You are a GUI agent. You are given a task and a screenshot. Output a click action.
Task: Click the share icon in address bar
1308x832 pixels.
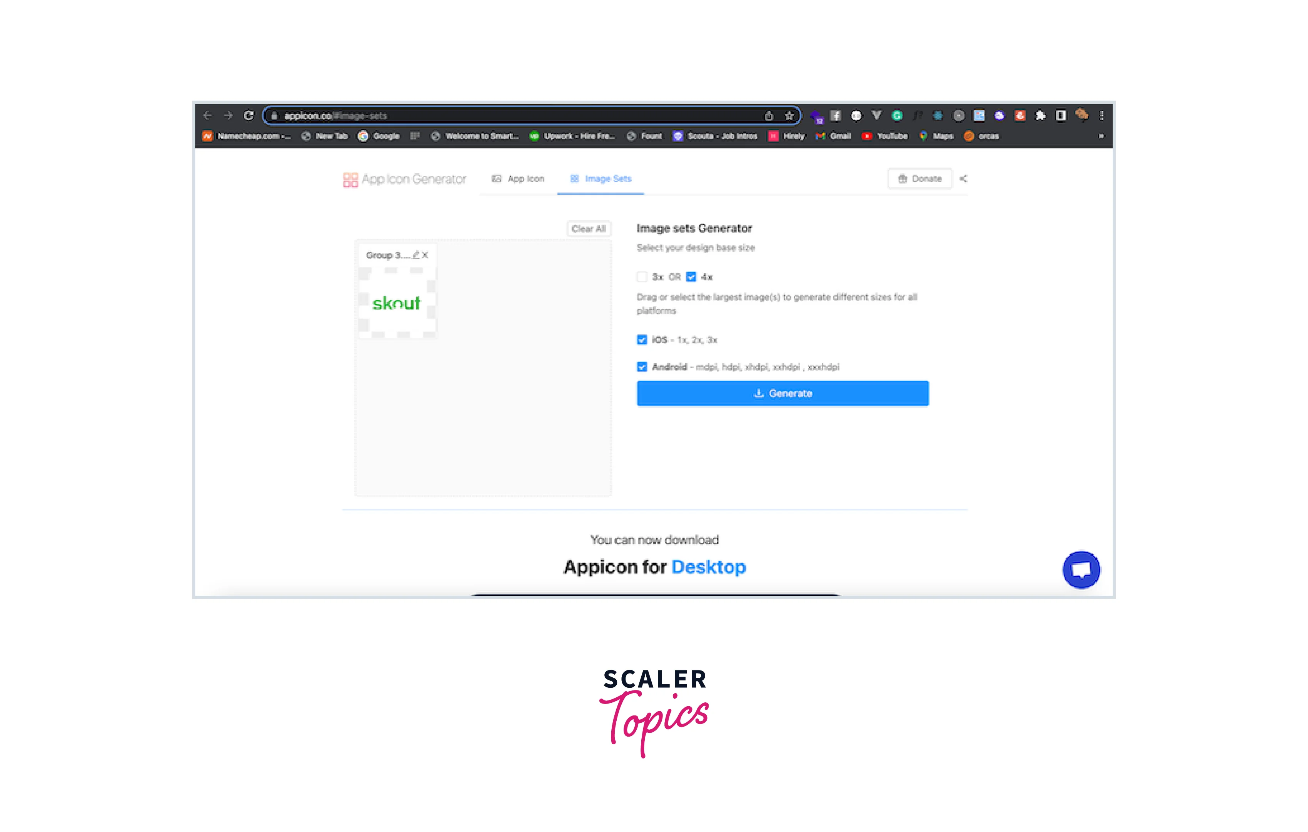coord(769,116)
